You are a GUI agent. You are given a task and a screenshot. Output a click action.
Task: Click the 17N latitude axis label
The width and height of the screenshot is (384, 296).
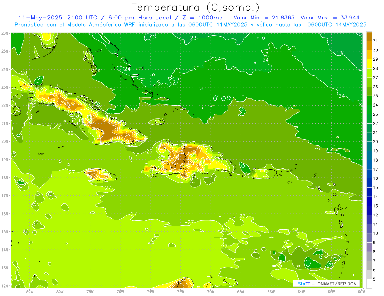tap(5, 195)
